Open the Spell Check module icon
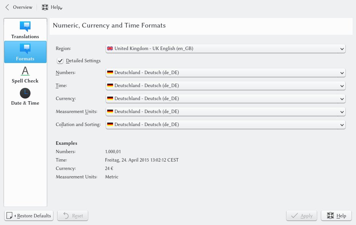 (25, 71)
